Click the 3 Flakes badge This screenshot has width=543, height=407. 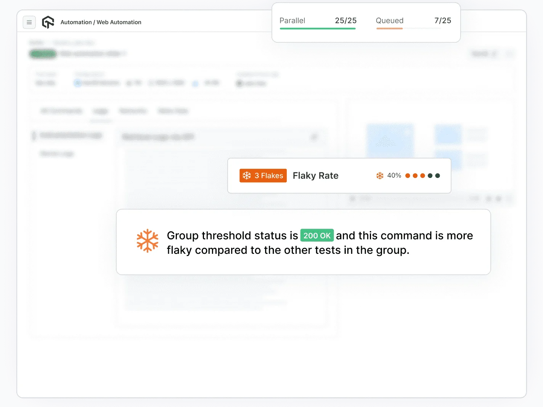263,175
